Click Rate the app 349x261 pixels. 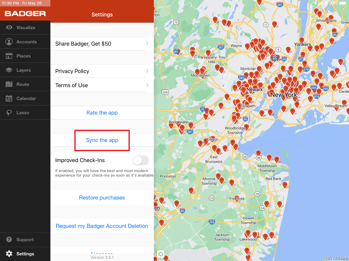click(102, 113)
